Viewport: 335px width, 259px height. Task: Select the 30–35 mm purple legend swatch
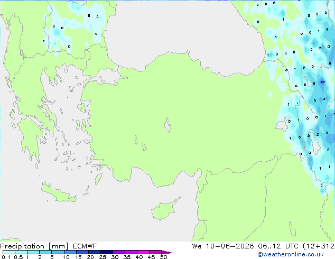click(119, 252)
